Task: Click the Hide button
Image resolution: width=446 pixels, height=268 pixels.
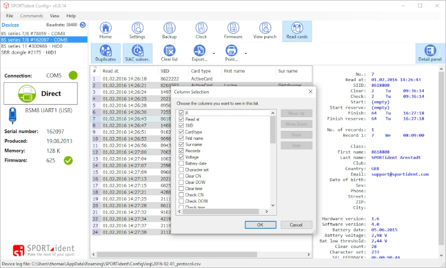Action: 296,146
